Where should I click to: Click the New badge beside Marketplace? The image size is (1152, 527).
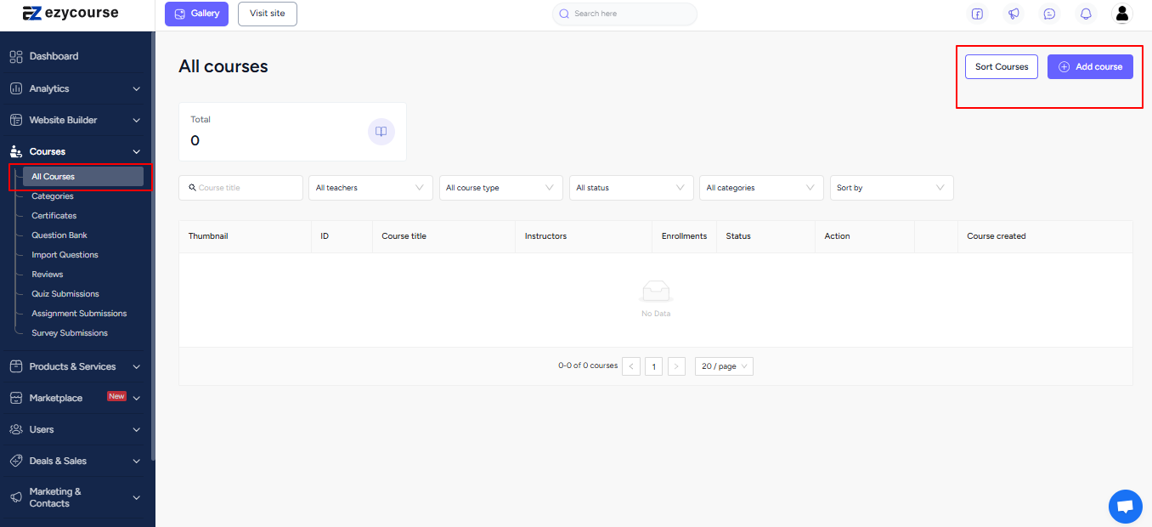point(116,396)
